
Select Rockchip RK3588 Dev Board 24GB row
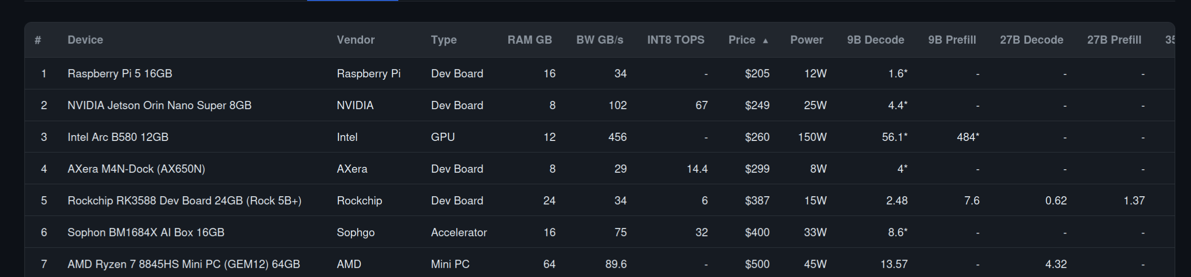pyautogui.click(x=184, y=201)
